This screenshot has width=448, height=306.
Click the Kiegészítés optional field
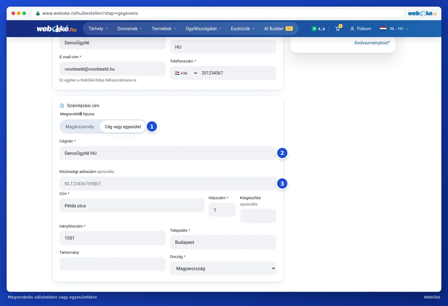[x=258, y=216]
